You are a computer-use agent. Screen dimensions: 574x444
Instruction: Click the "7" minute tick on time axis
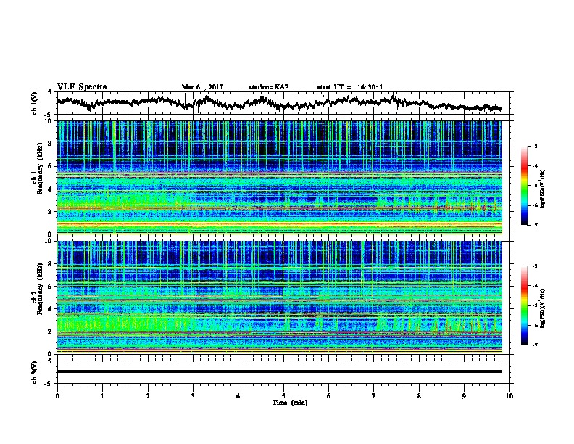click(x=374, y=395)
